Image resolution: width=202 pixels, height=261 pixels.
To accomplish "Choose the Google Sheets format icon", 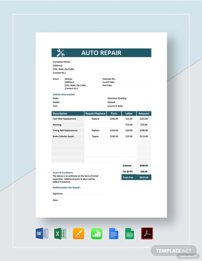I will [130, 234].
